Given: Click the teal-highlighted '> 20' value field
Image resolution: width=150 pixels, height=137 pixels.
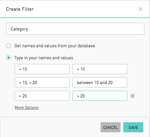Looking at the screenshot, I should tap(100, 96).
